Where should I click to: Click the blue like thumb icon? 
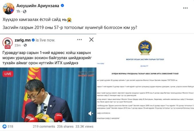5,126
